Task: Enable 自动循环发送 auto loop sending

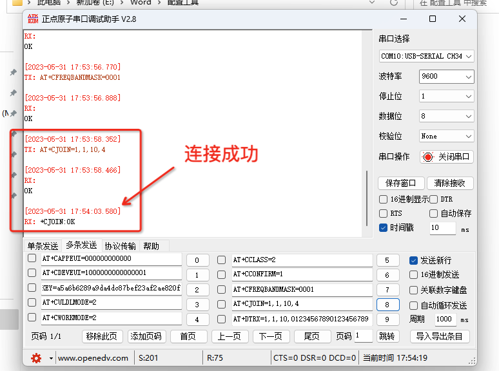Action: point(413,305)
